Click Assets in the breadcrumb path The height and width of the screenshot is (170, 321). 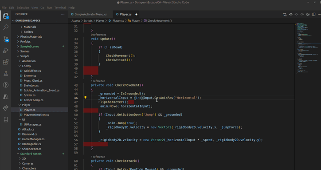coord(76,21)
